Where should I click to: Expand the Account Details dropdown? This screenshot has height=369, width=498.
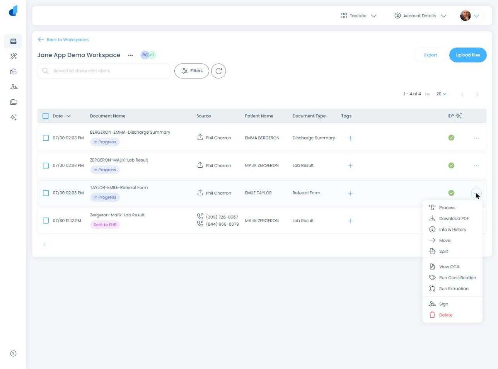tap(420, 16)
